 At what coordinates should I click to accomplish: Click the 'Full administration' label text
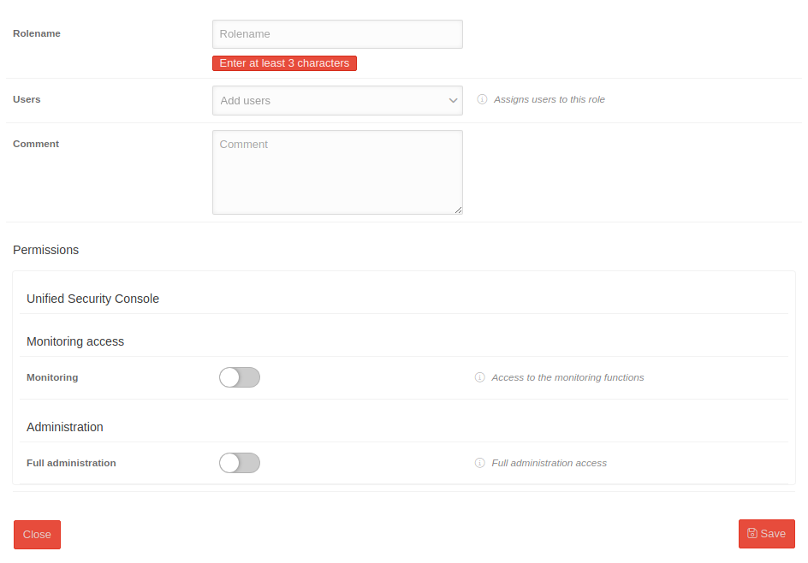pyautogui.click(x=71, y=463)
